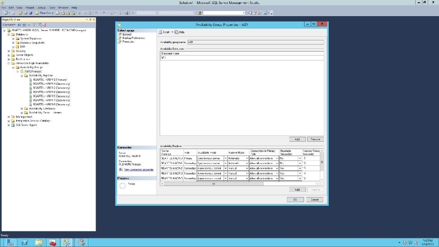The image size is (439, 247).
Task: Open the Project menu
Action: pyautogui.click(x=30, y=8)
